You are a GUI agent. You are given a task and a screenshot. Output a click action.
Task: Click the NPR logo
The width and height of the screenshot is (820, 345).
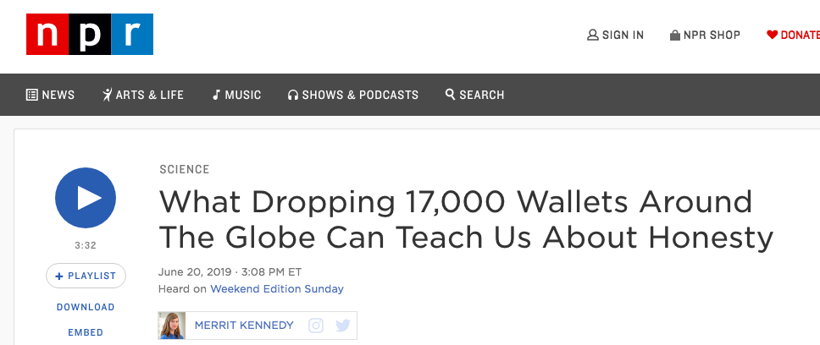pyautogui.click(x=90, y=35)
